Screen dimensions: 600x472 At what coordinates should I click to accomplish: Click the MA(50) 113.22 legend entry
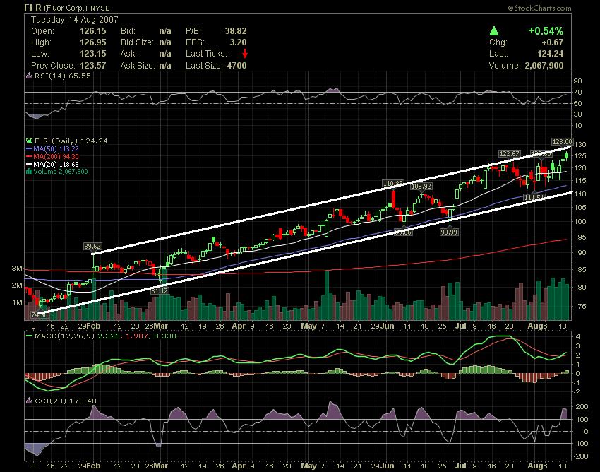coord(56,148)
